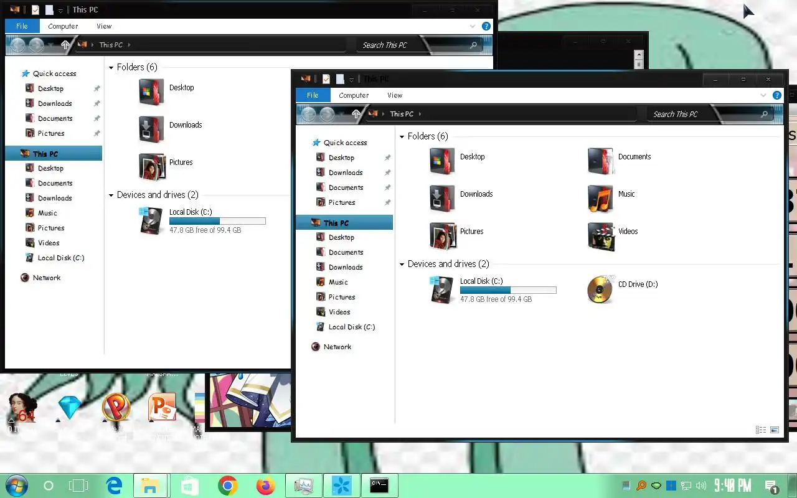The image size is (797, 498).
Task: Collapse Devices and drives (2) group in front window
Action: (402, 264)
